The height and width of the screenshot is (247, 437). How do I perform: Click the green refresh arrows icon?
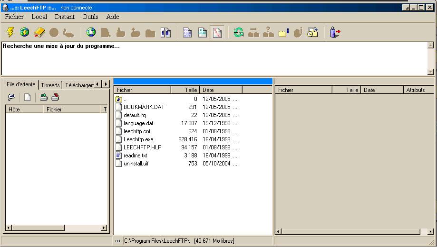click(x=239, y=33)
